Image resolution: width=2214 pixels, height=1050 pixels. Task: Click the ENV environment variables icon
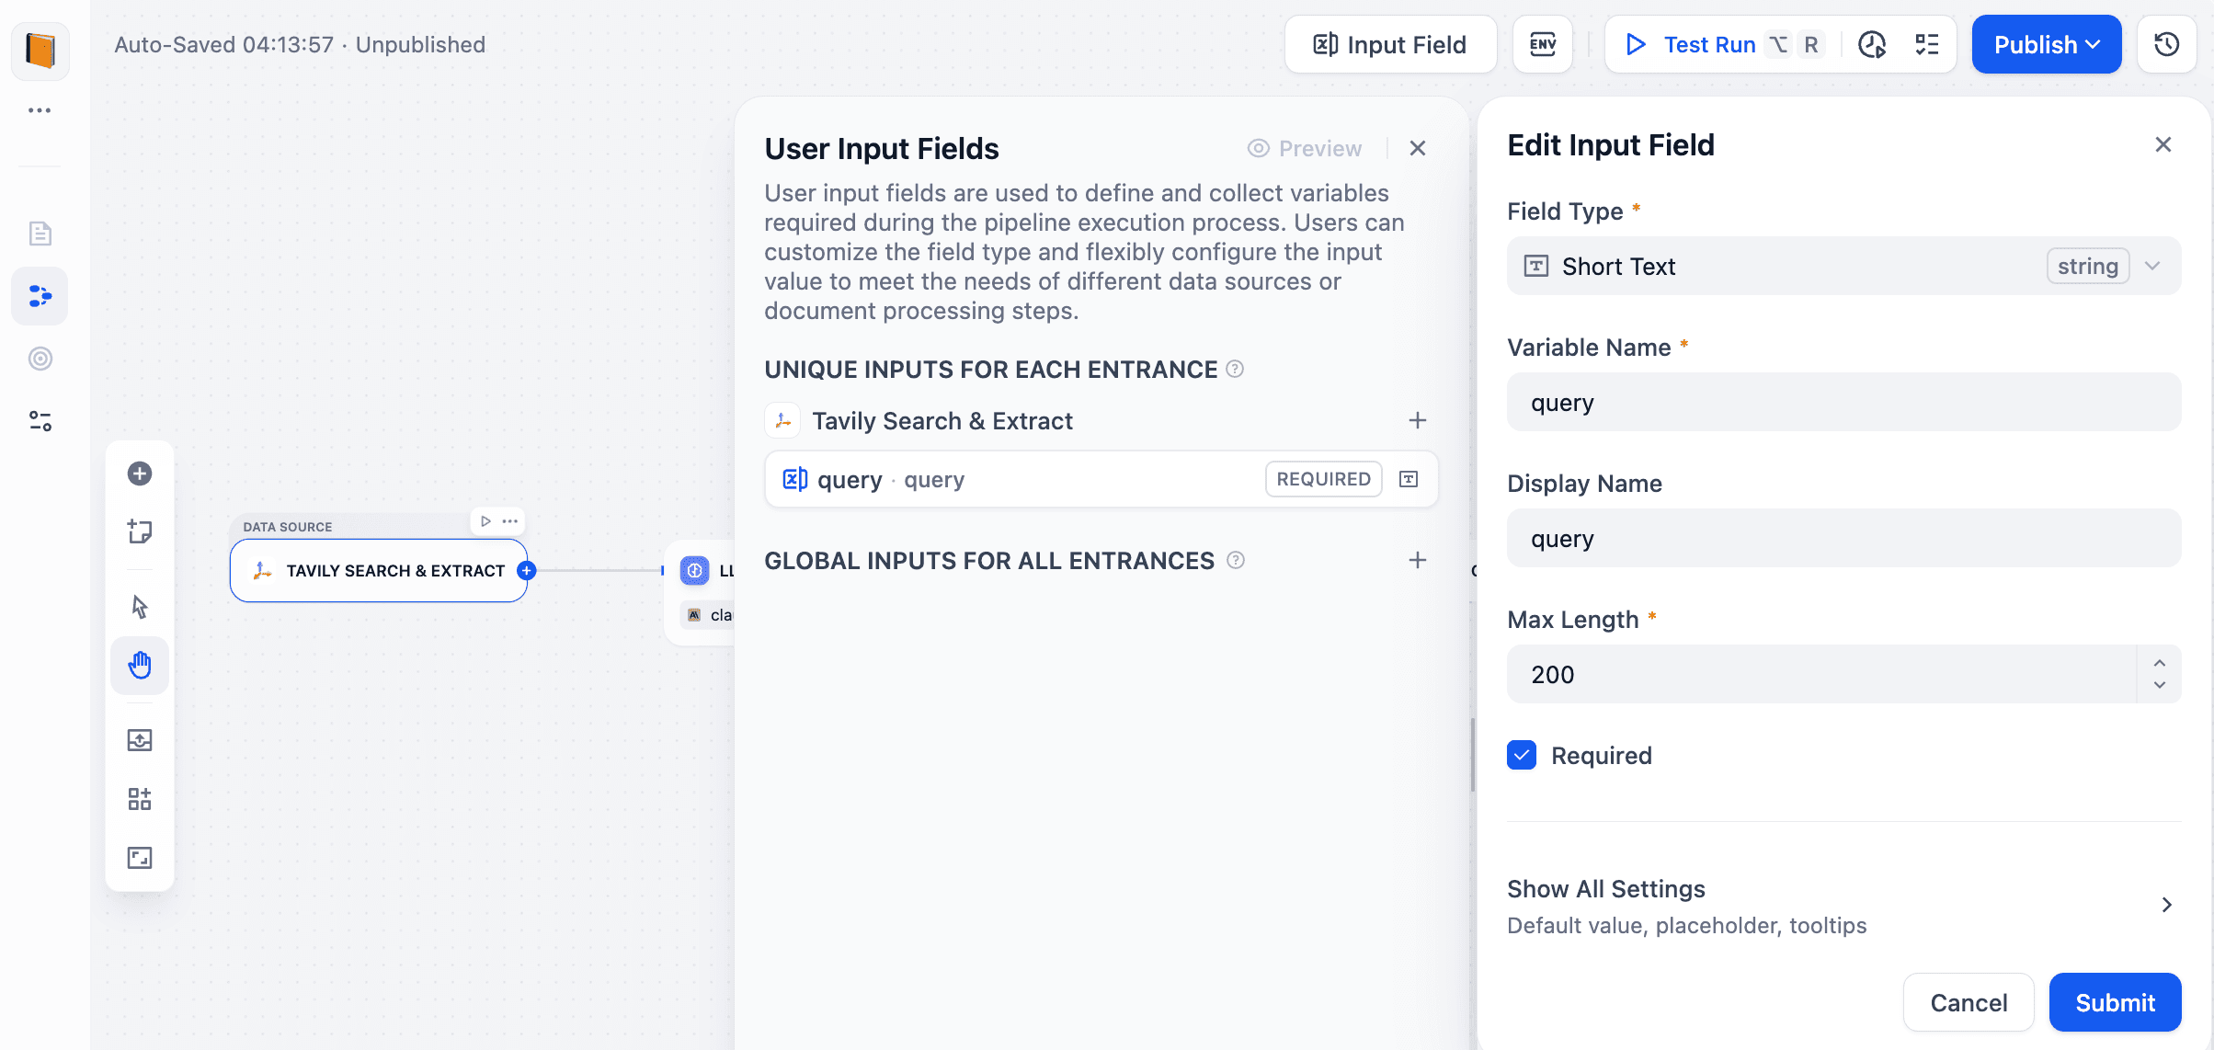click(x=1542, y=44)
